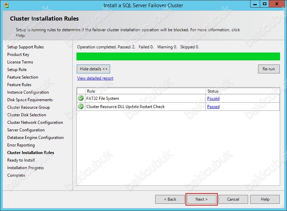Screen dimensions: 287x211
Task: Click the Status column header
Action: click(243, 91)
